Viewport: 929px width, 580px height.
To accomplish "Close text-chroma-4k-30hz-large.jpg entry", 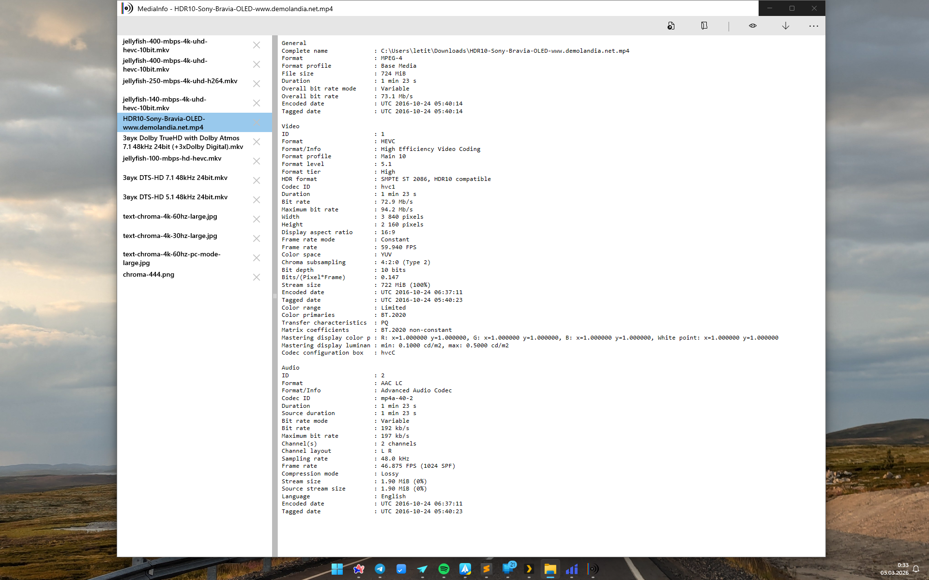I will tap(257, 238).
